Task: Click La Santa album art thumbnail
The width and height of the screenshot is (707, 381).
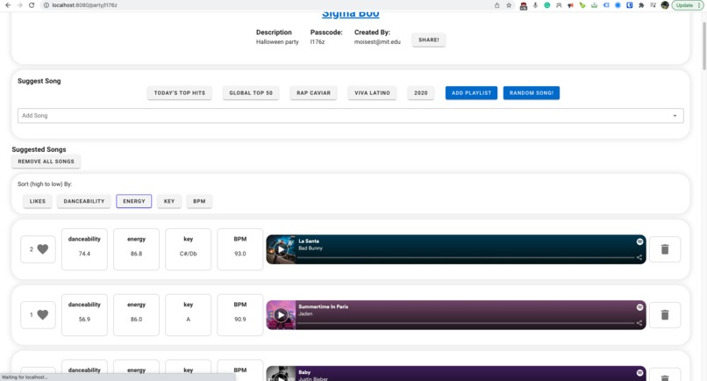Action: (281, 249)
